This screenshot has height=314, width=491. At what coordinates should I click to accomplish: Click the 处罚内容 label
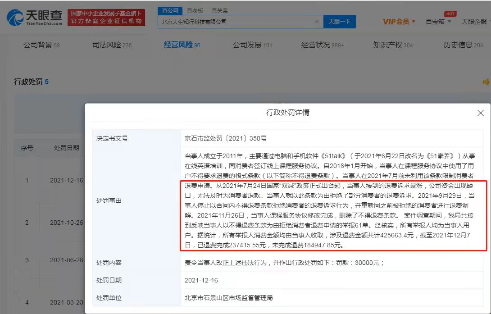pos(109,263)
